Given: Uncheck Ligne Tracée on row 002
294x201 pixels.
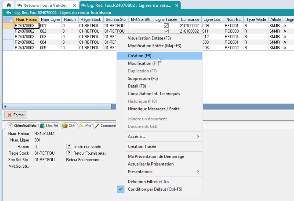Looking at the screenshot, I should (x=166, y=31).
